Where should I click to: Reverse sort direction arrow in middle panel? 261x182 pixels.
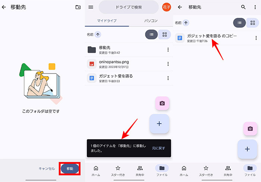[x=98, y=35]
